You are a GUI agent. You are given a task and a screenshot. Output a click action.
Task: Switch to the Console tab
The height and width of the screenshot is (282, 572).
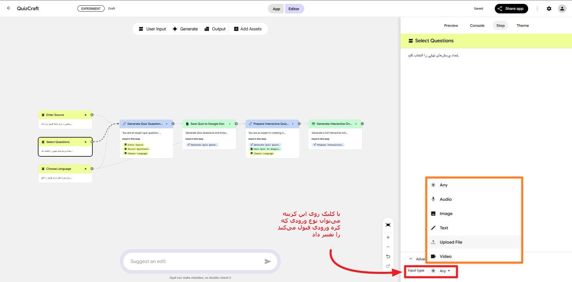coord(477,25)
